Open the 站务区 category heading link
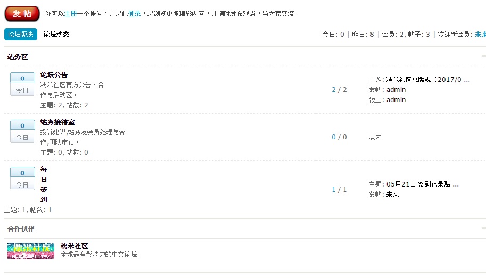This screenshot has width=486, height=279. click(18, 56)
